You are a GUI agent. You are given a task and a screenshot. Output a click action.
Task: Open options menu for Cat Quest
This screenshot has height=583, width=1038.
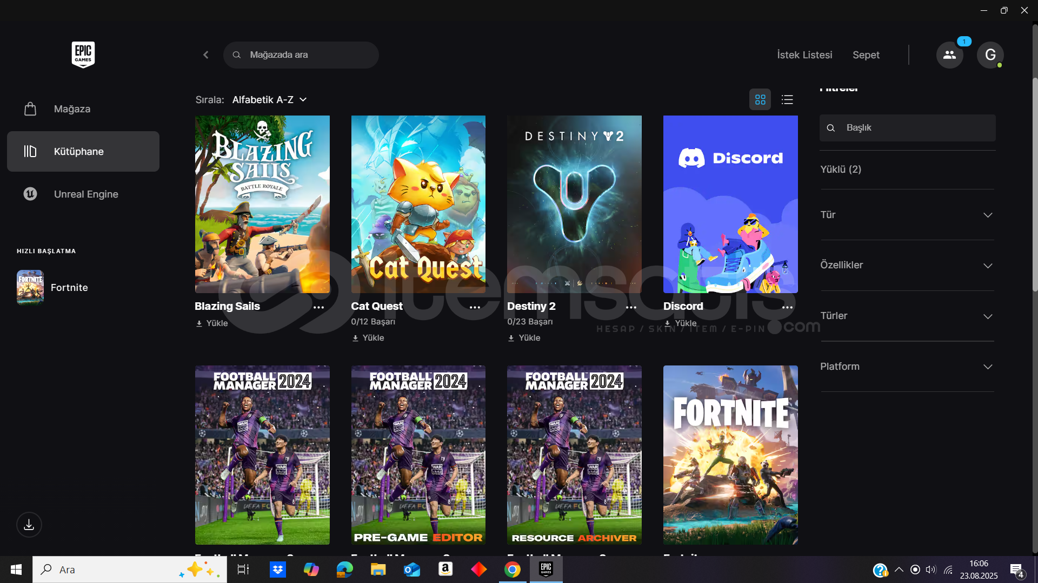(475, 307)
